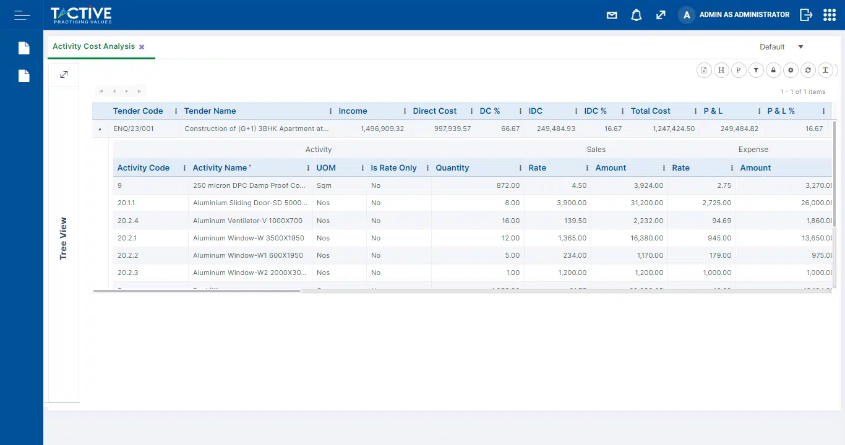Click the lock icon in grid toolbar
Screen dimensions: 845x445
(x=773, y=70)
